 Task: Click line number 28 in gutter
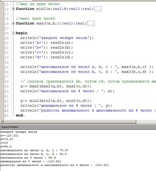[x=6, y=33]
